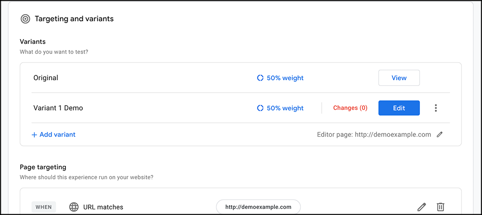The height and width of the screenshot is (215, 482).
Task: Select the Variant 1 Demo name
Action: pos(58,108)
